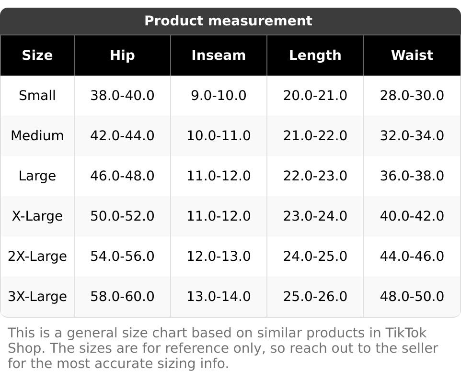Click the general size chart disclaimer text
This screenshot has height=379, width=461.
click(x=222, y=348)
